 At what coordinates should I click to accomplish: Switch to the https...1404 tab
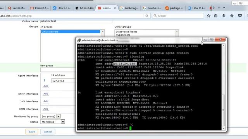84,8
